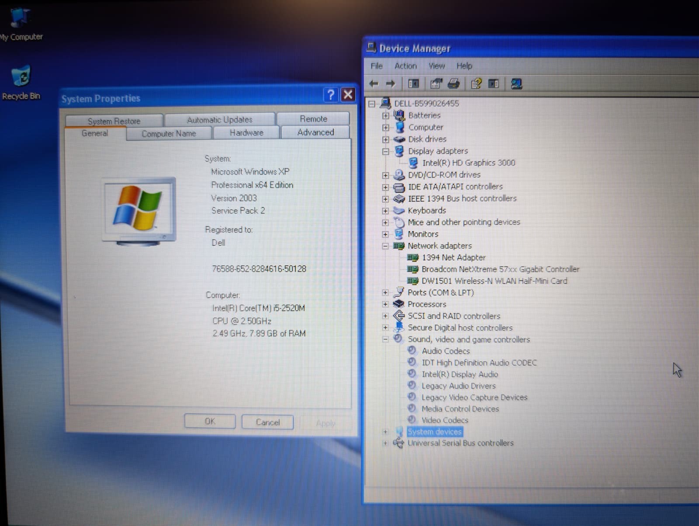Click the Universal Serial Bus controllers icon

398,443
